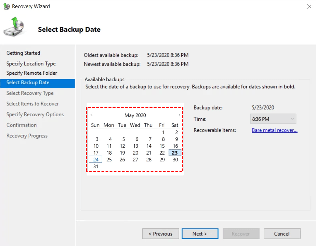Select the Specify Remote Folder step
Viewport: 316px width, 246px height.
pos(31,73)
